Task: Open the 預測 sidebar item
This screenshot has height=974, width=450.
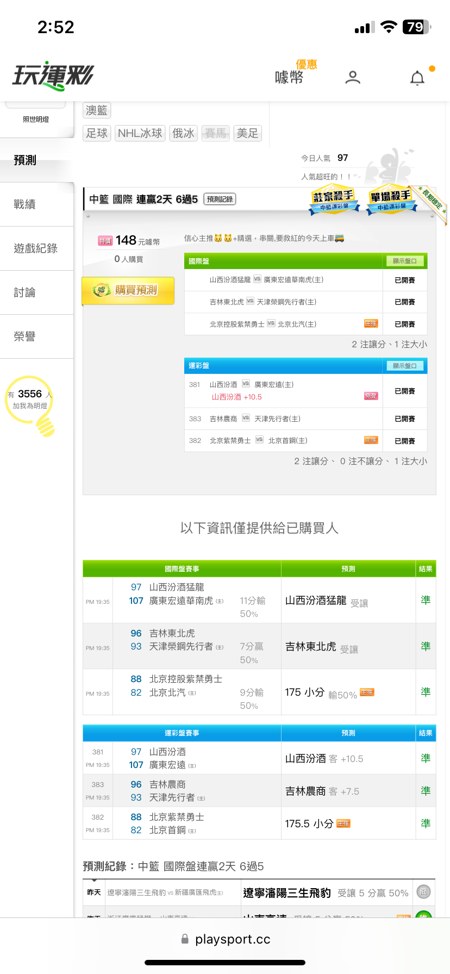Action: 36,160
